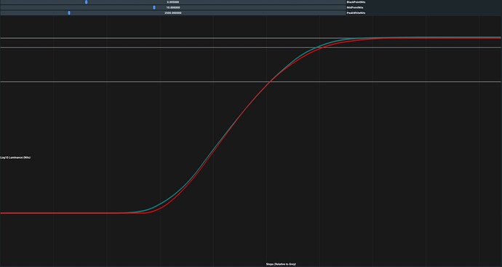Click the PeakWhiteNits label
Image resolution: width=502 pixels, height=267 pixels.
point(356,13)
